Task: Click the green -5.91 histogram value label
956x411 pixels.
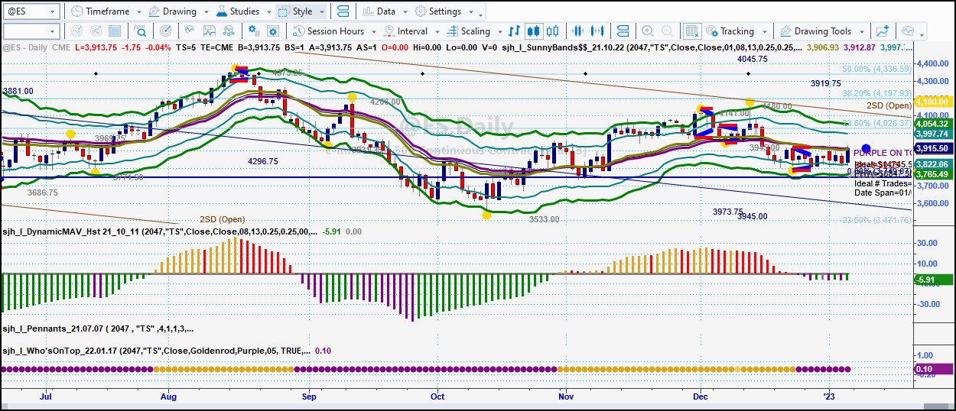Action: (933, 280)
